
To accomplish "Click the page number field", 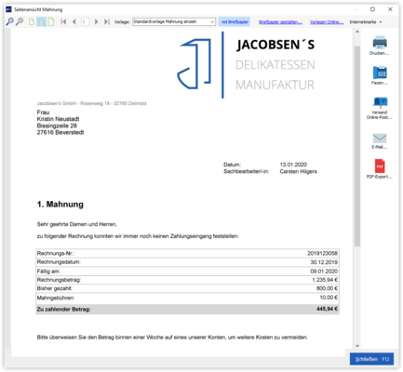I will pyautogui.click(x=85, y=21).
